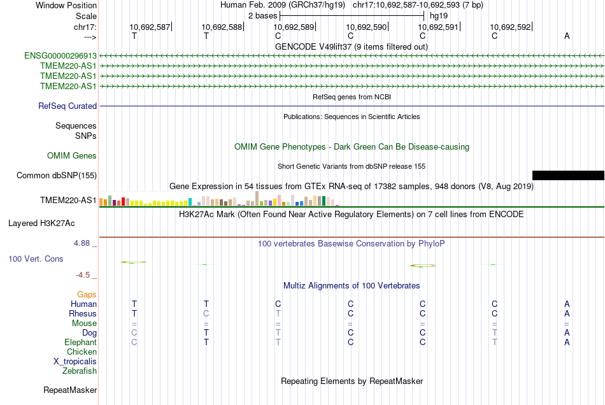Click the 4.88 PhyloP upper scale value
This screenshot has width=605, height=405.
[82, 243]
